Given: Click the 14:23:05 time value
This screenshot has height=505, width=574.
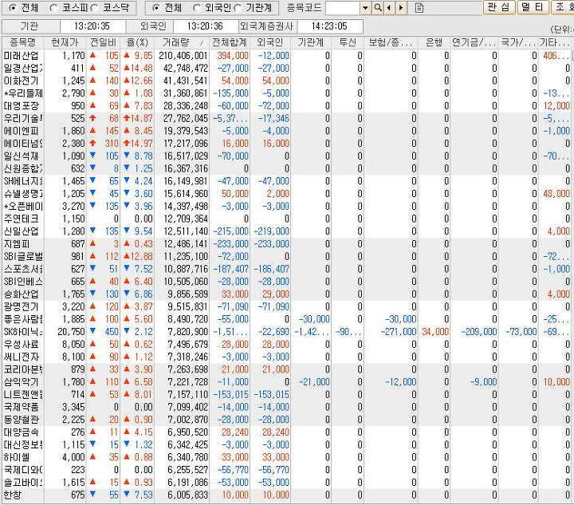Looking at the screenshot, I should point(329,26).
